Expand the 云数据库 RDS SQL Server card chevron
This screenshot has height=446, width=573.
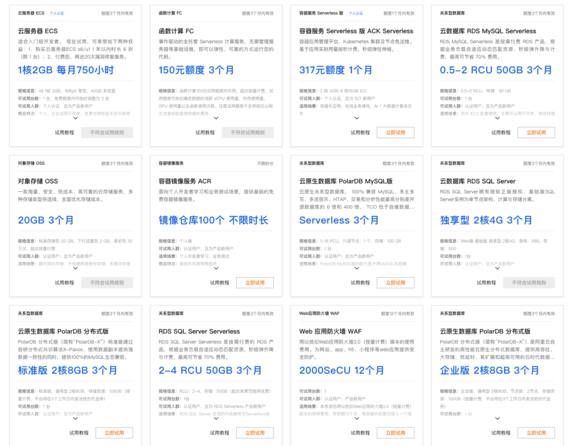(x=497, y=268)
